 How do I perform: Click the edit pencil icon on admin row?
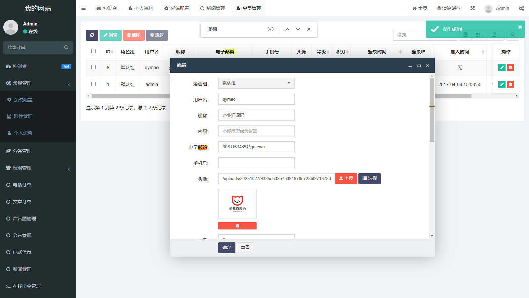pos(501,84)
